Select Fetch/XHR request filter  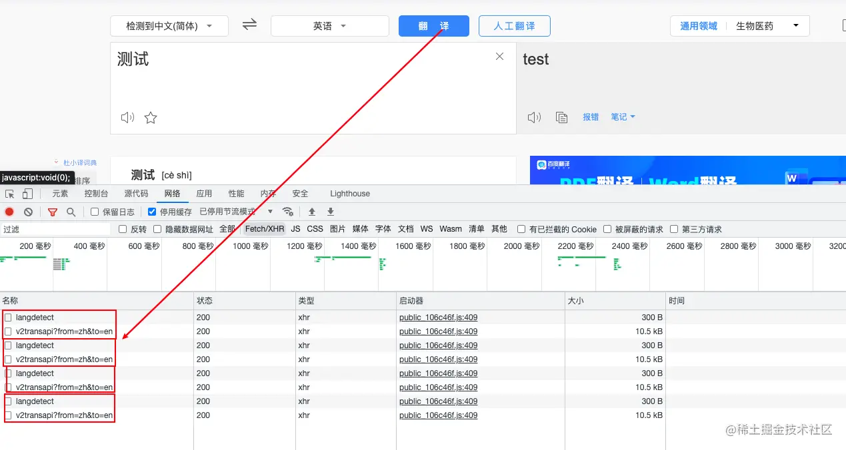pos(265,229)
